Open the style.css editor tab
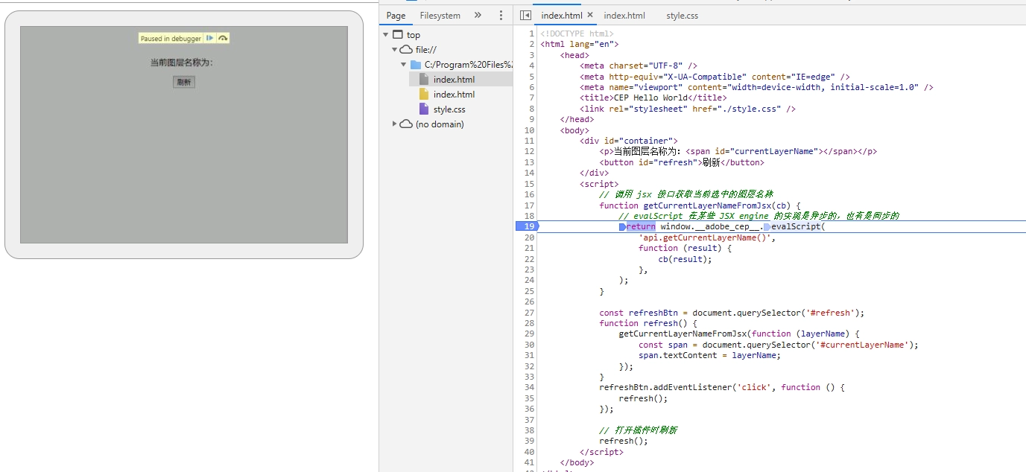 (x=682, y=16)
